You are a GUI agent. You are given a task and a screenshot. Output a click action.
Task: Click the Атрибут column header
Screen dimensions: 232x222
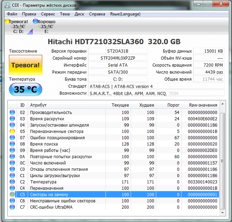(x=67, y=105)
